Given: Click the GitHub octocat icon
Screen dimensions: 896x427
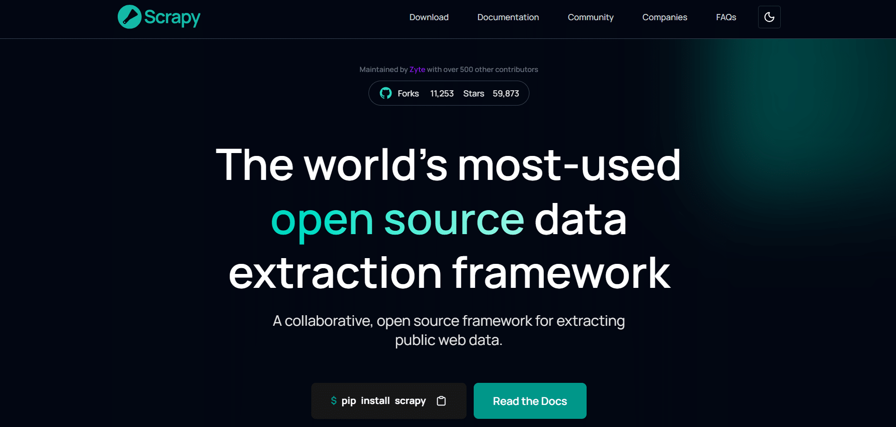Looking at the screenshot, I should pyautogui.click(x=386, y=93).
